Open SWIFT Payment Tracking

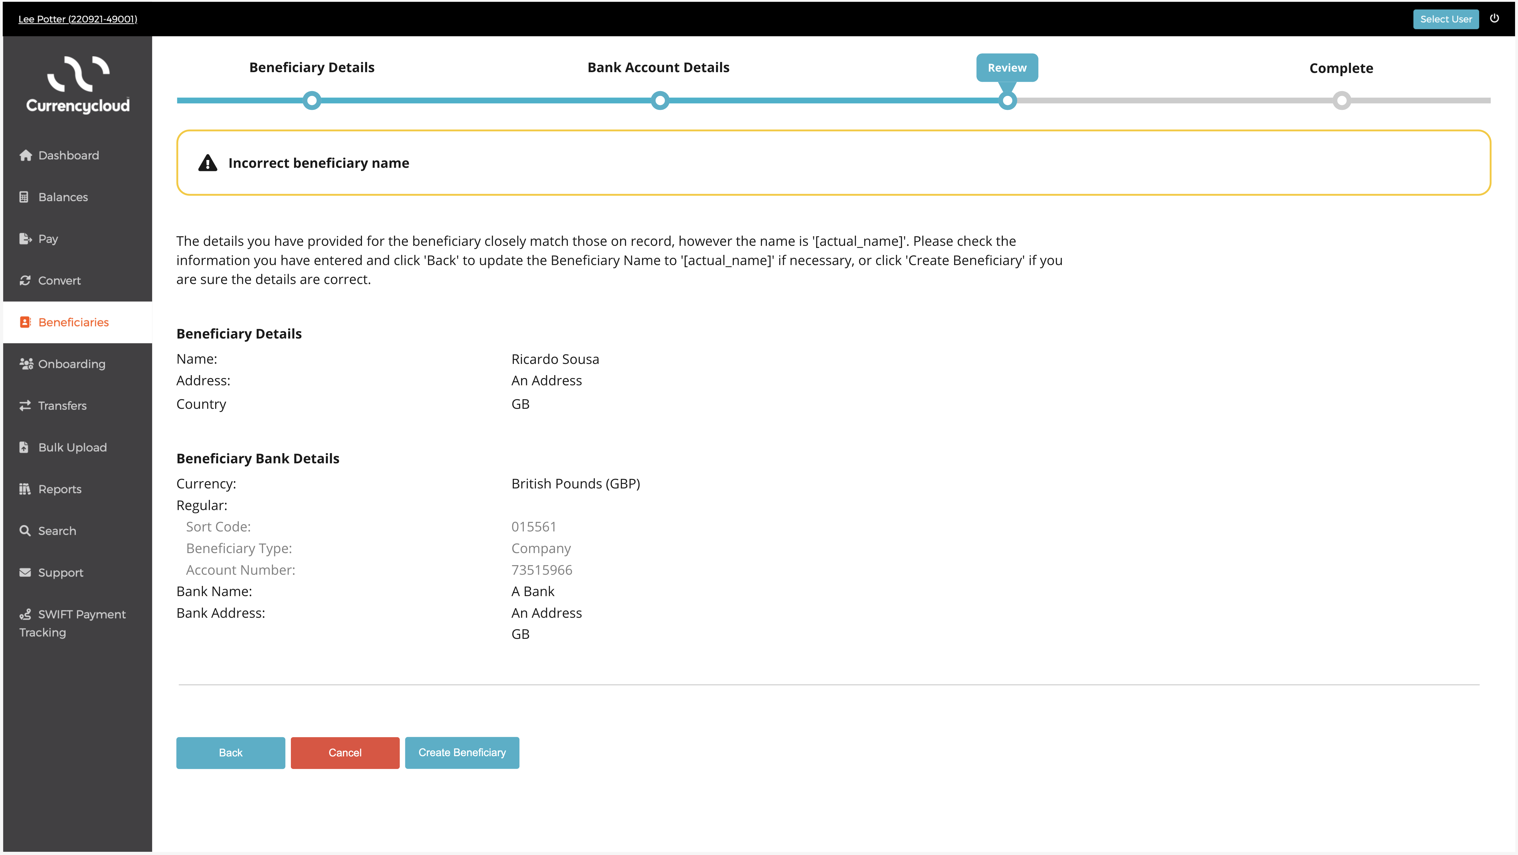[x=77, y=624]
